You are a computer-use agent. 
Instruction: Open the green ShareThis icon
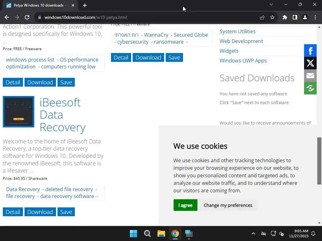coord(310,88)
